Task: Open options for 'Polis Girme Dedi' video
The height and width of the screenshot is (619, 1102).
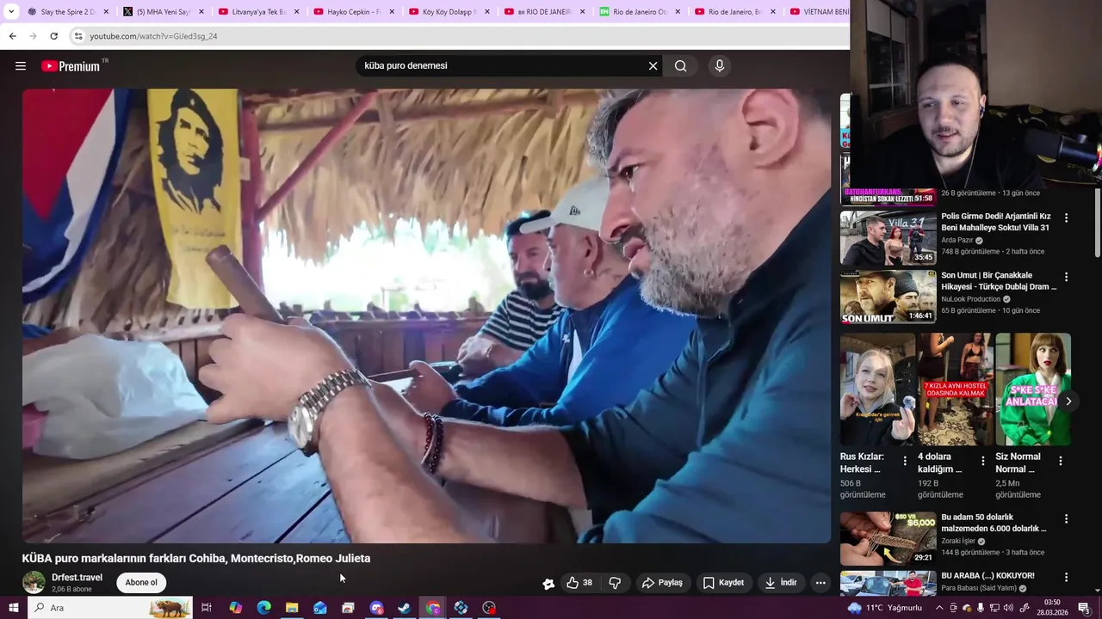Action: [x=1066, y=218]
